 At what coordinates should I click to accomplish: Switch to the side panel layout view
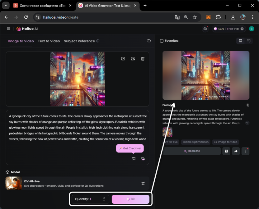point(249,41)
